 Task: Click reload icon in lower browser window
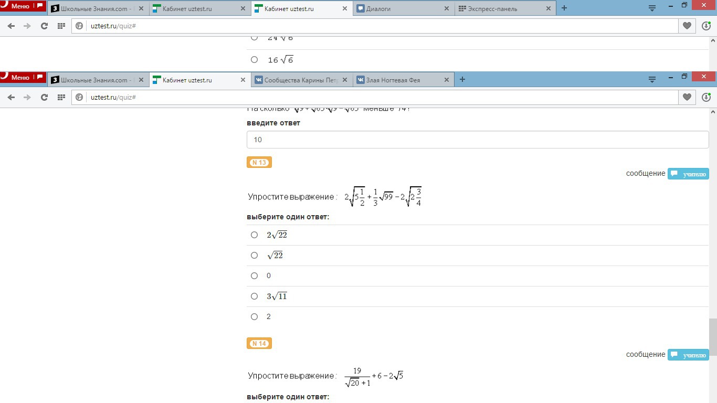[x=44, y=97]
